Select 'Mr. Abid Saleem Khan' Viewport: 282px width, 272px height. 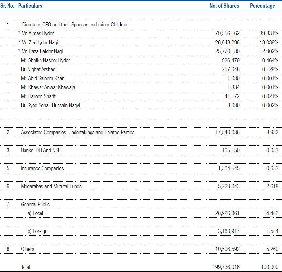click(x=42, y=78)
